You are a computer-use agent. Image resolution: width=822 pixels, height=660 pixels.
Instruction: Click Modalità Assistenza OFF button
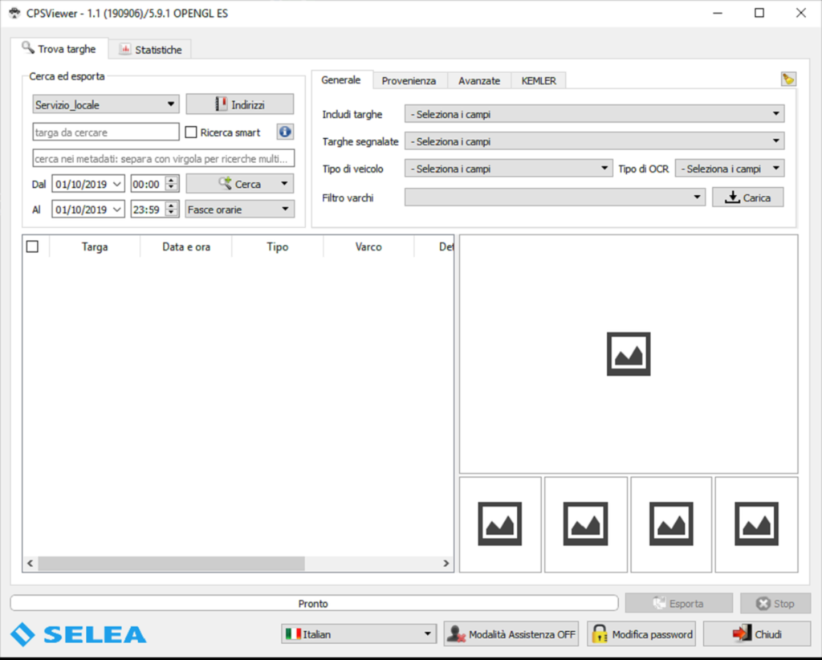[x=511, y=634]
